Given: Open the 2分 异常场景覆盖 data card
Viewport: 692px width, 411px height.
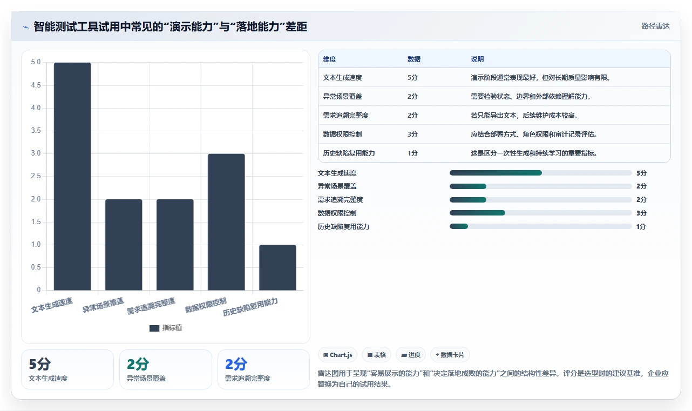Looking at the screenshot, I should tap(166, 369).
